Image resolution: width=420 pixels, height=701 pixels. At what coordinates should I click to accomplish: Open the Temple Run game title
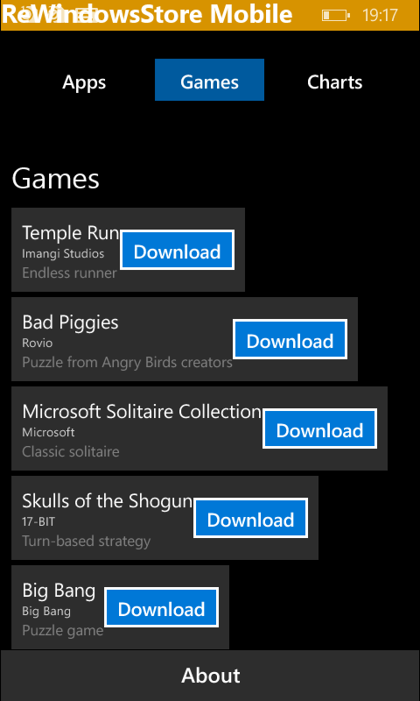70,232
